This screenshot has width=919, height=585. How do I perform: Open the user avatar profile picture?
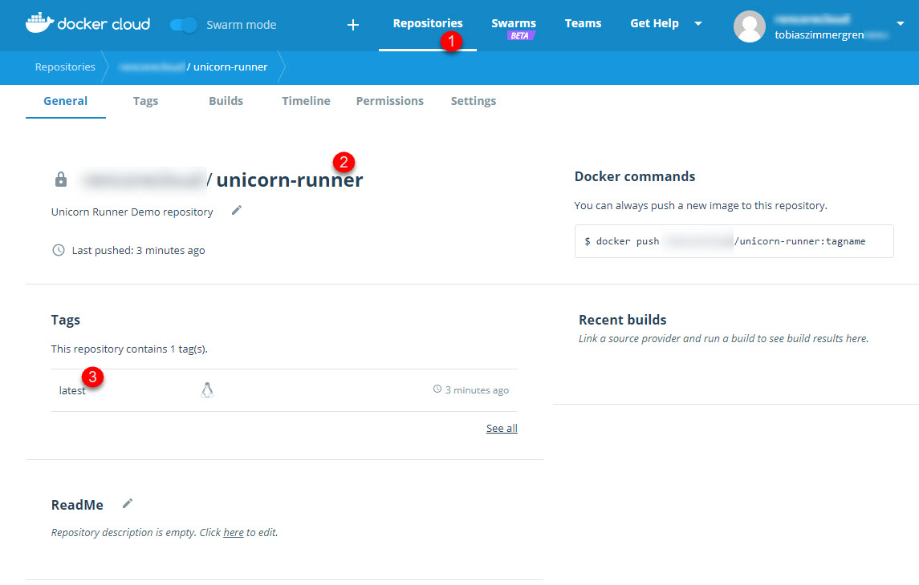click(x=749, y=26)
